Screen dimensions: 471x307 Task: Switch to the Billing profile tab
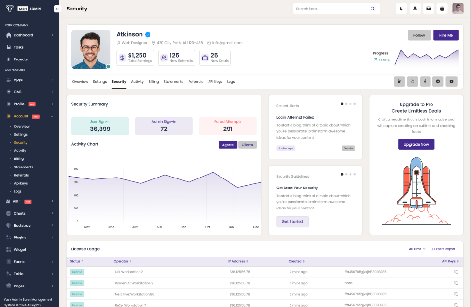(x=153, y=81)
